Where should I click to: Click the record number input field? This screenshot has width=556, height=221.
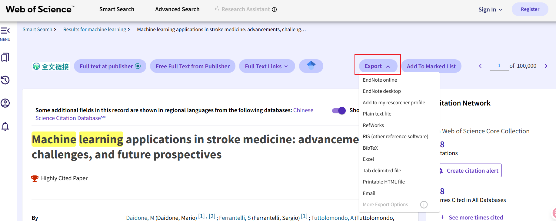(499, 66)
